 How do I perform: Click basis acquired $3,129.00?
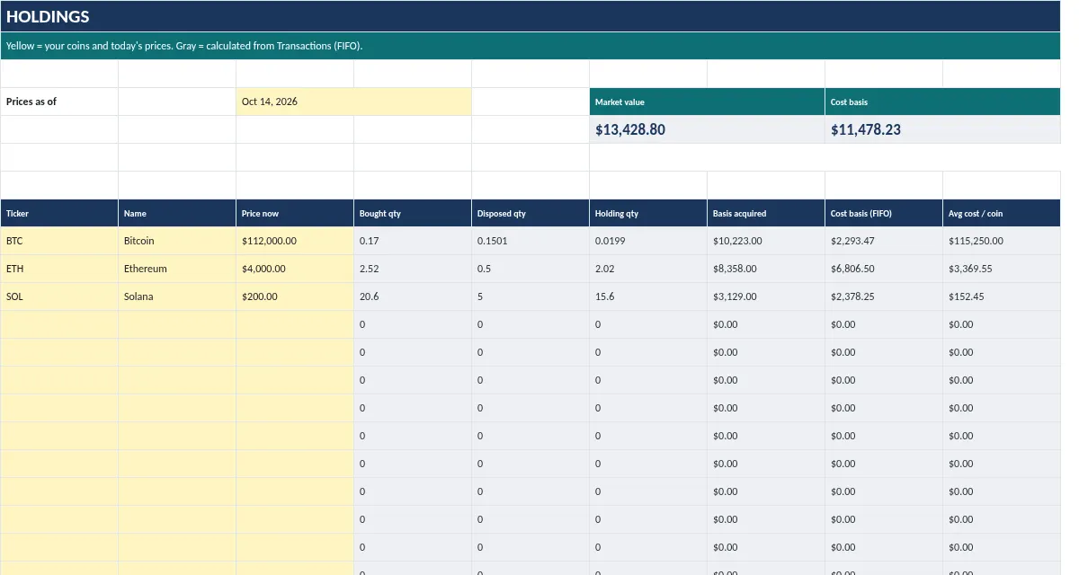point(766,296)
